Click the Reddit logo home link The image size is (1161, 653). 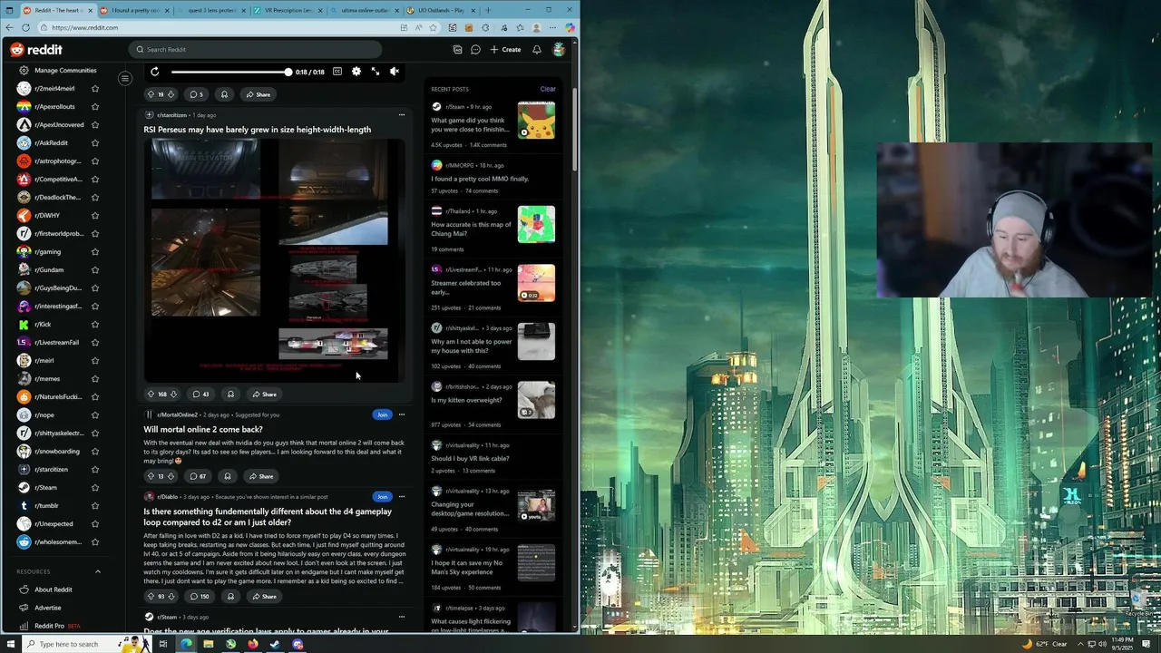tap(36, 50)
